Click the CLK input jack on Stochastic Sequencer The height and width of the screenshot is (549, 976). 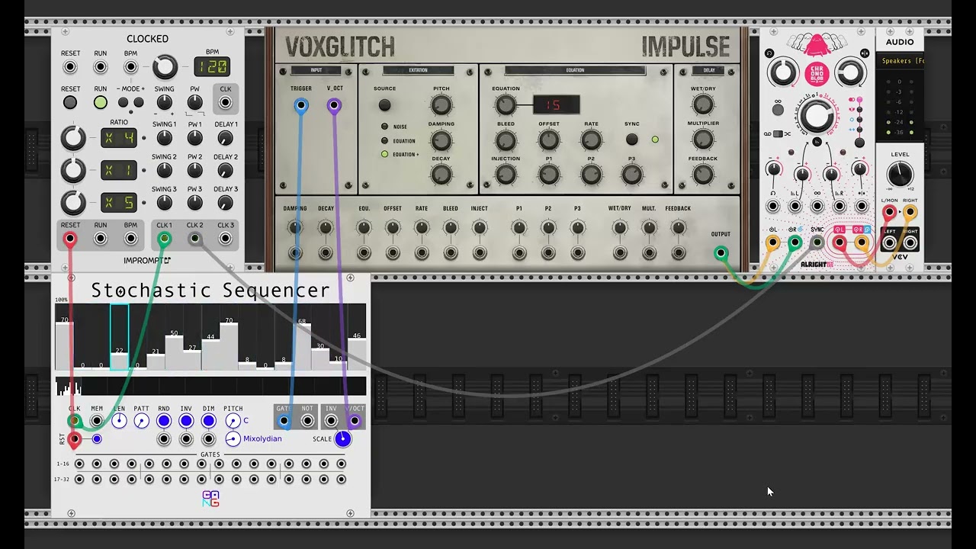tap(74, 421)
